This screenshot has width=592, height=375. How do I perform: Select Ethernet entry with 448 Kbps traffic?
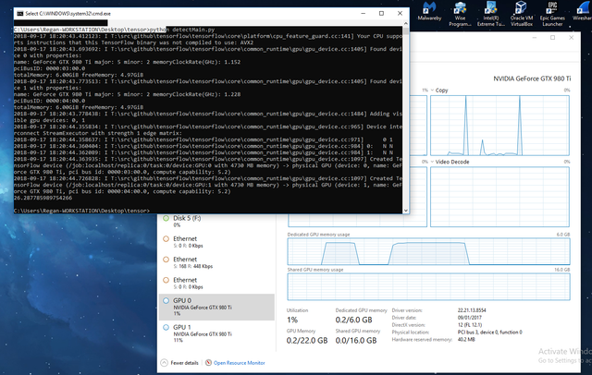coord(216,262)
